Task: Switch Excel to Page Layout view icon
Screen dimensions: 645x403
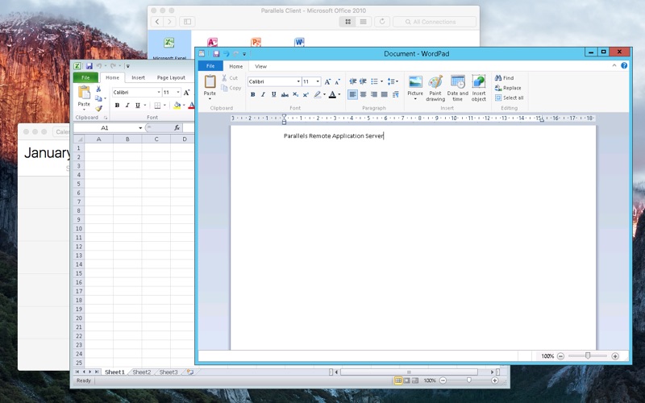Action: [x=407, y=380]
